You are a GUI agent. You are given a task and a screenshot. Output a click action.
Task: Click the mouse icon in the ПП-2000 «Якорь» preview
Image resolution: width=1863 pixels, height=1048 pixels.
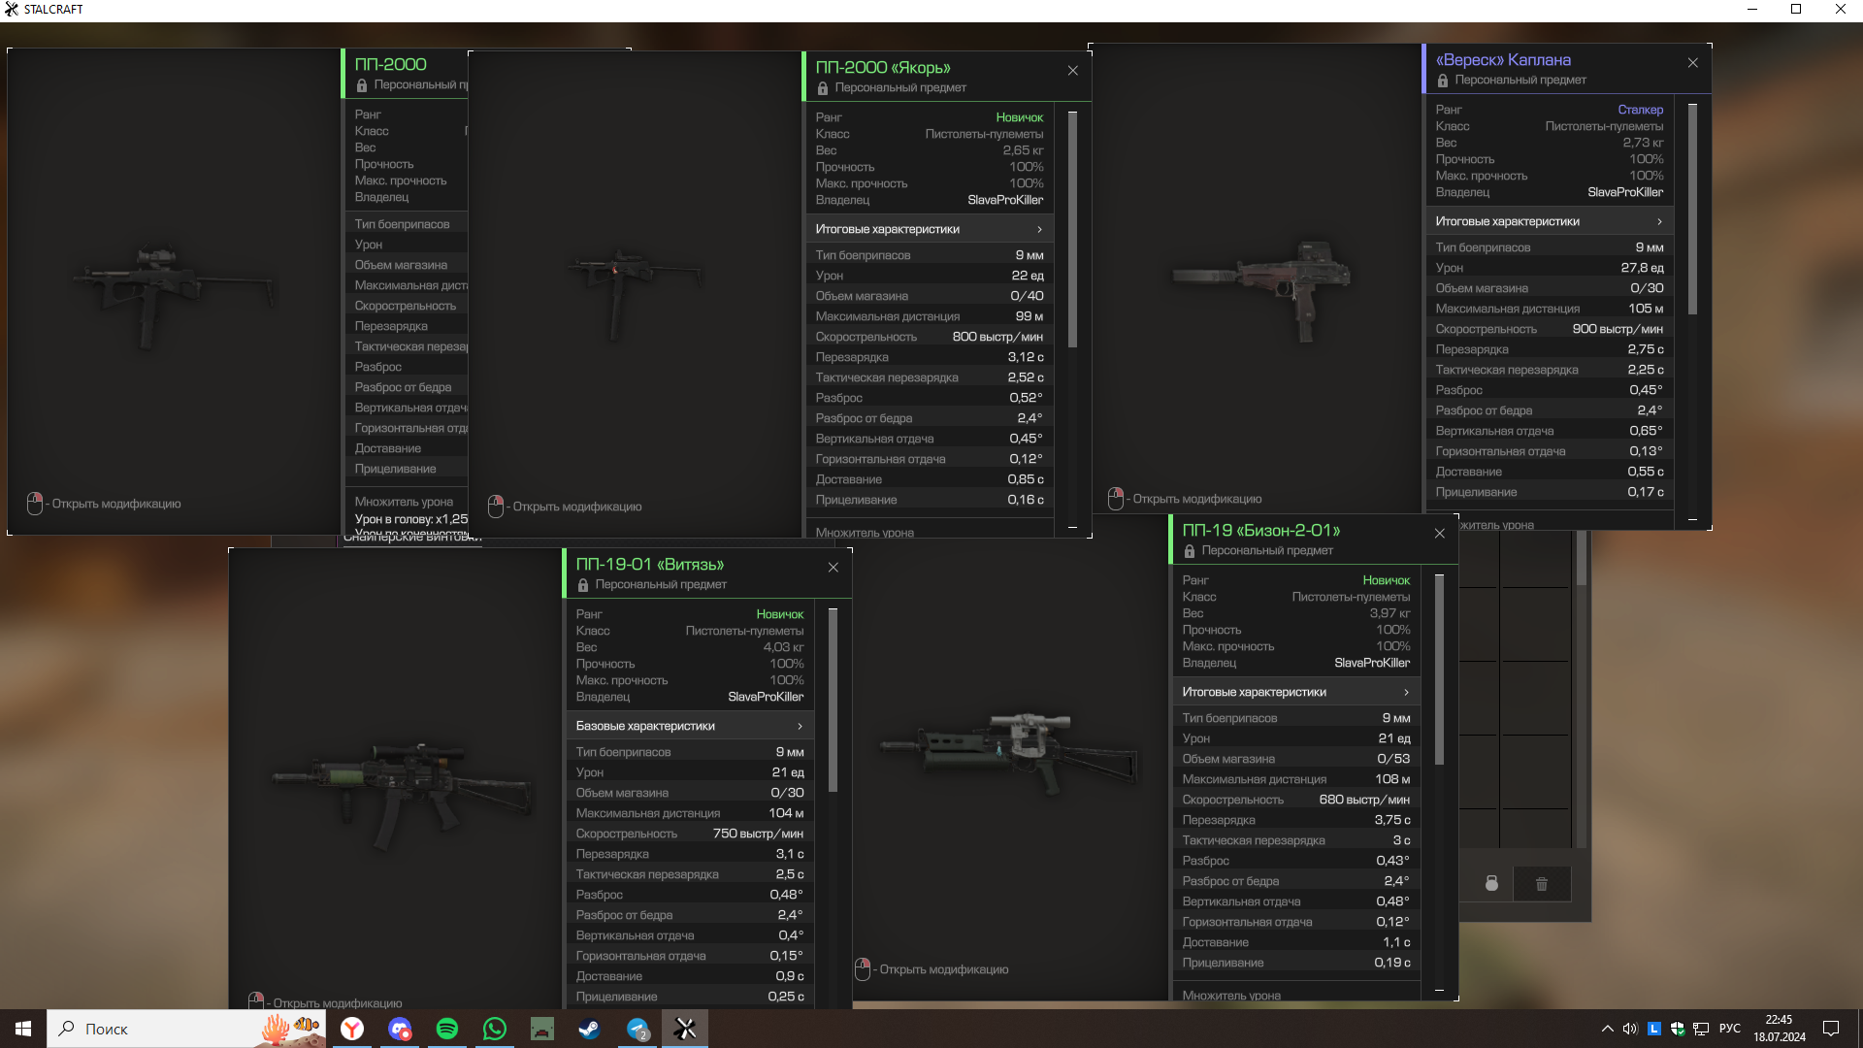coord(496,507)
